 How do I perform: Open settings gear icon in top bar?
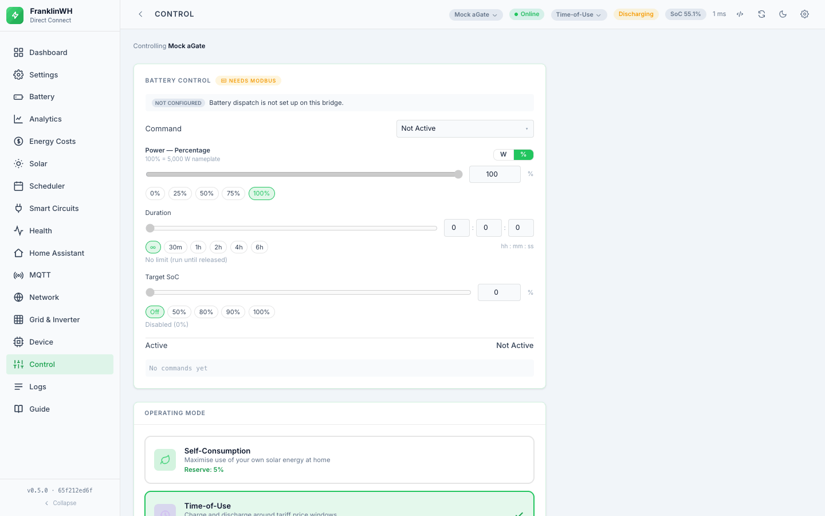coord(804,14)
